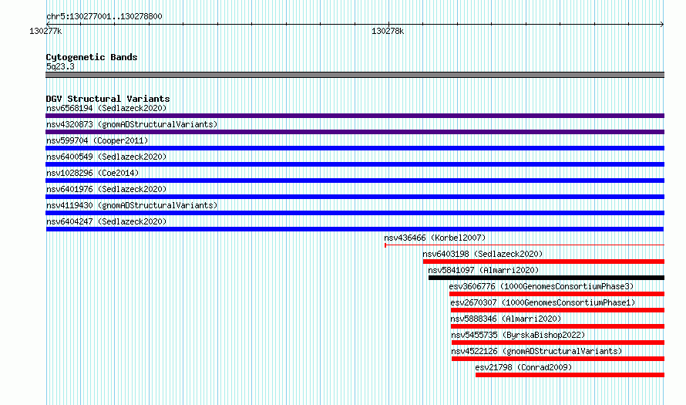This screenshot has width=686, height=405.
Task: Click the nsv6400549 (Sedlazeck2020) label
Action: 106,157
